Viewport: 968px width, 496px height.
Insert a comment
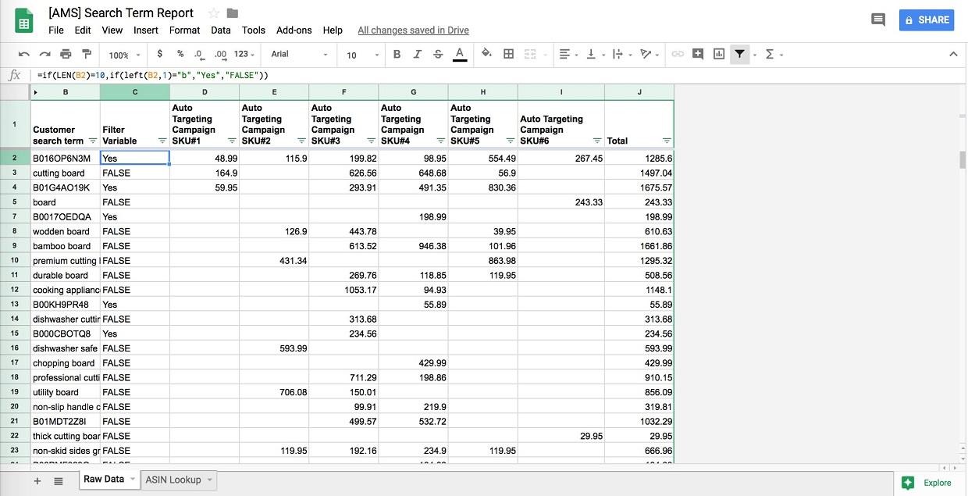tap(697, 54)
